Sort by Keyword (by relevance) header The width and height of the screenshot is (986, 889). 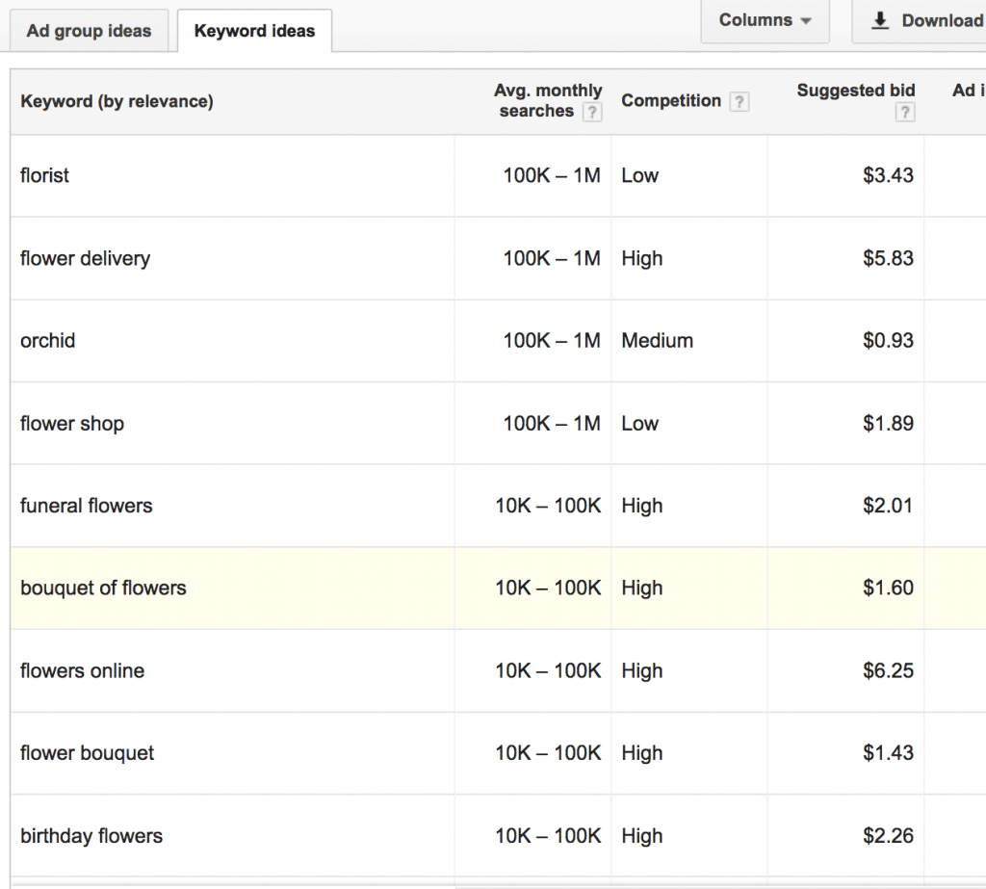(117, 101)
